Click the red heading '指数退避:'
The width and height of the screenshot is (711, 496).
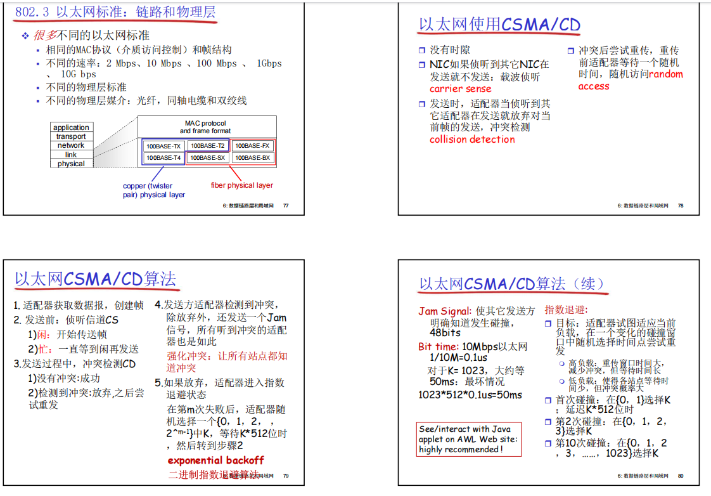[x=566, y=310]
